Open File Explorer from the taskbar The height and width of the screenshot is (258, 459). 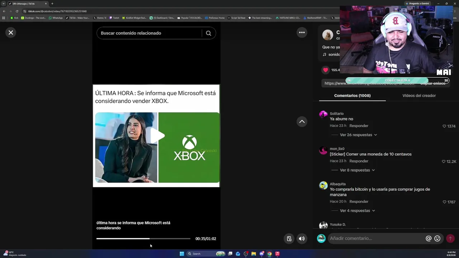254,254
